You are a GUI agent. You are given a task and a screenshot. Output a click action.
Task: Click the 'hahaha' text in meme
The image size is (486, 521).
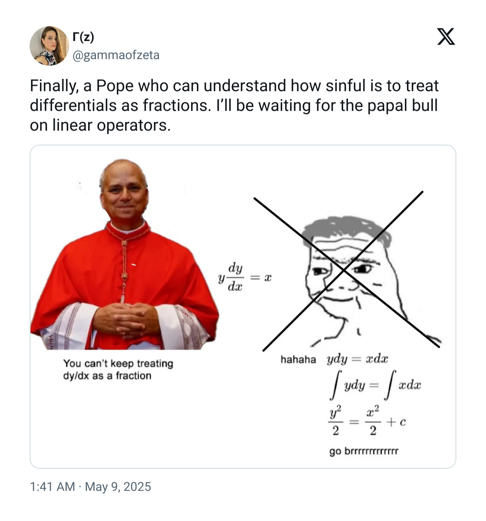point(298,360)
